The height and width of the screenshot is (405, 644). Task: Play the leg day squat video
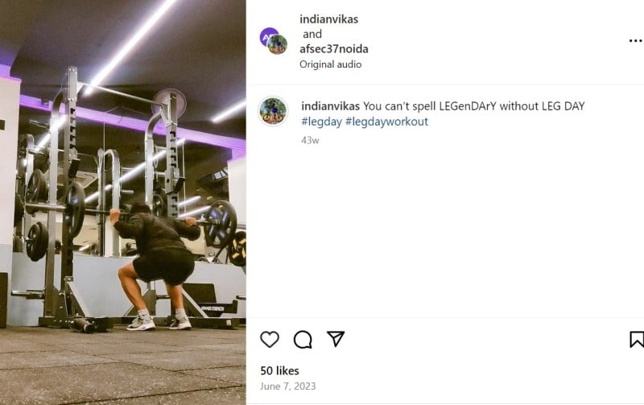tap(123, 203)
